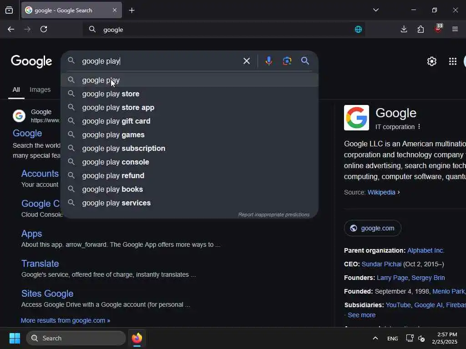Focus the Google search input field
The height and width of the screenshot is (349, 466).
161,61
